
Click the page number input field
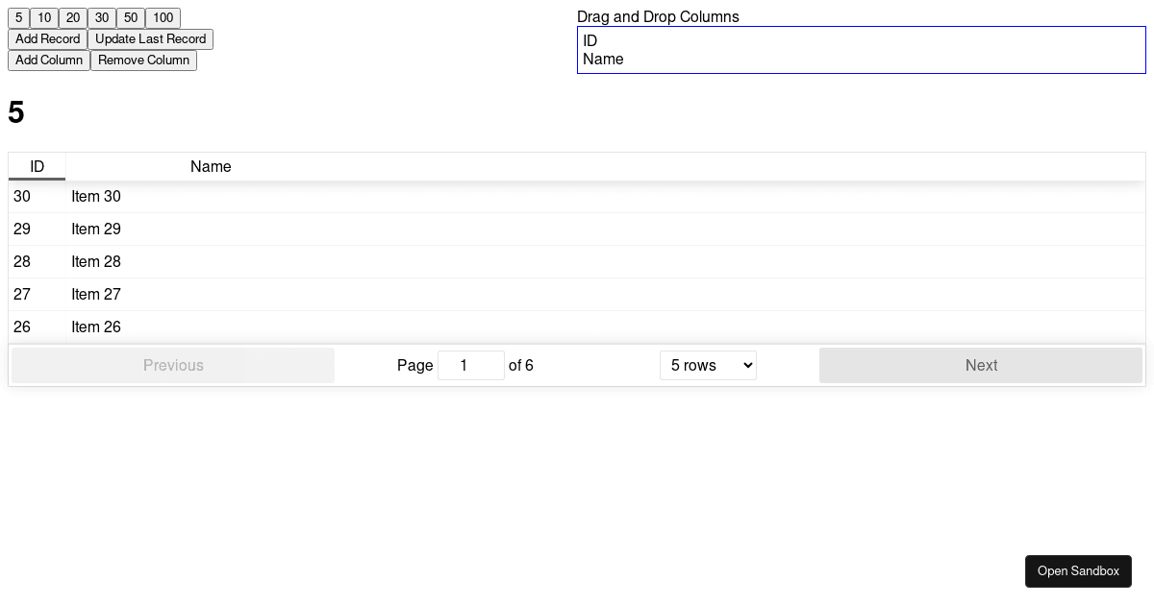(471, 365)
